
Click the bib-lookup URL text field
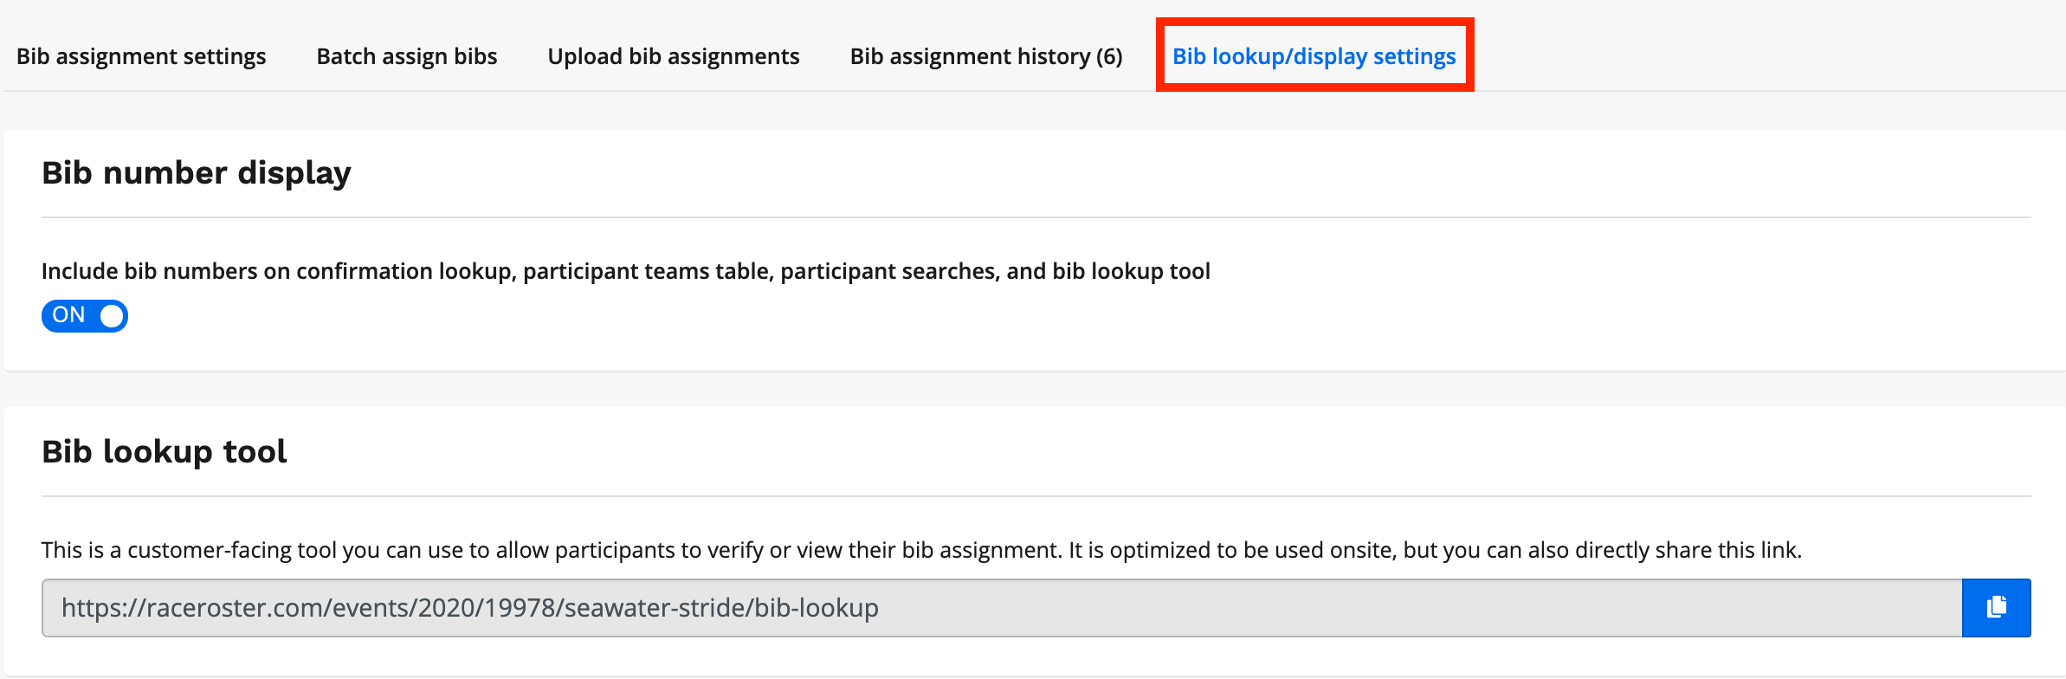(996, 608)
